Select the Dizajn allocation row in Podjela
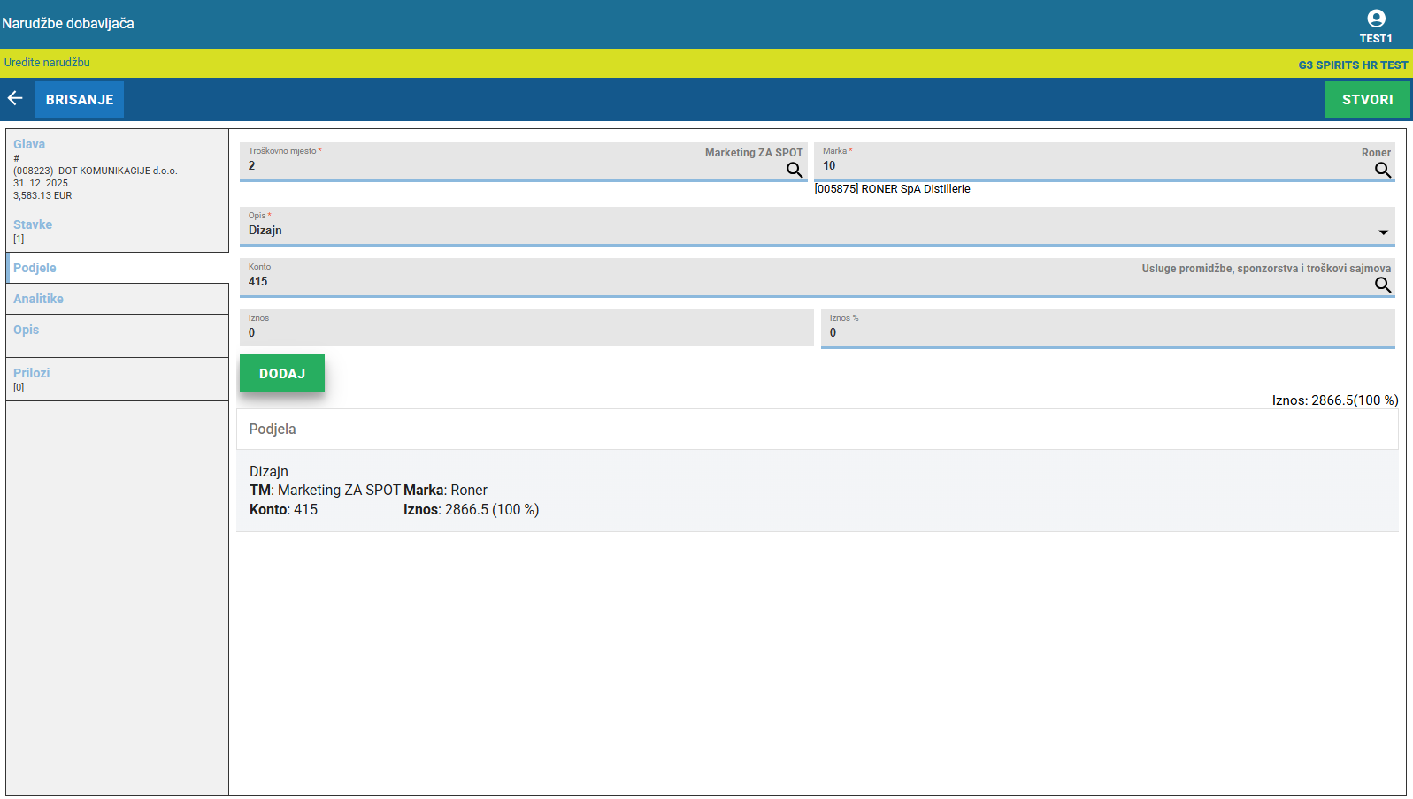Viewport: 1413px width, 799px height. (x=816, y=491)
